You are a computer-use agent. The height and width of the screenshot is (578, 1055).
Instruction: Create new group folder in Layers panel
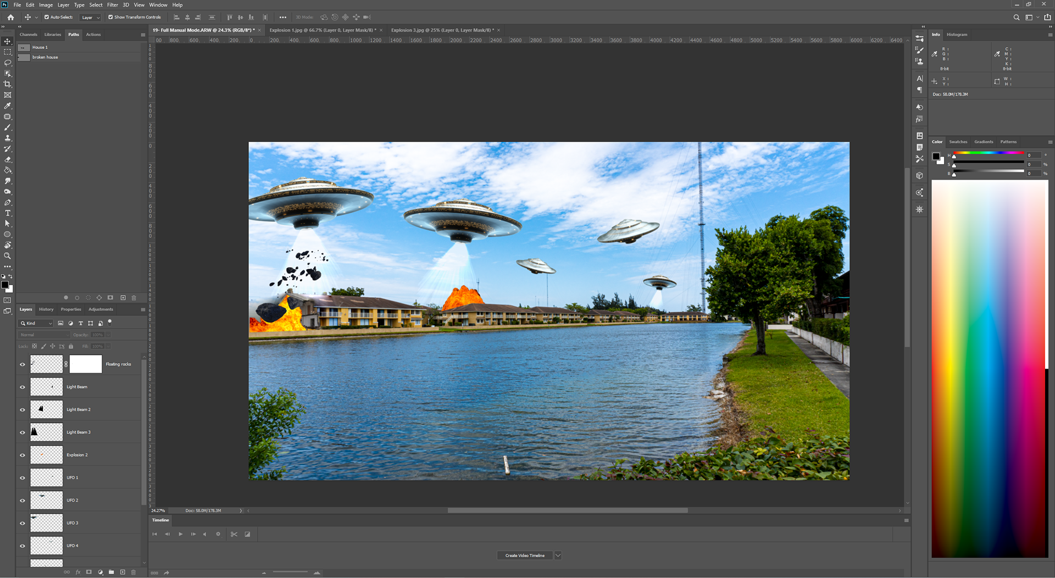point(112,572)
